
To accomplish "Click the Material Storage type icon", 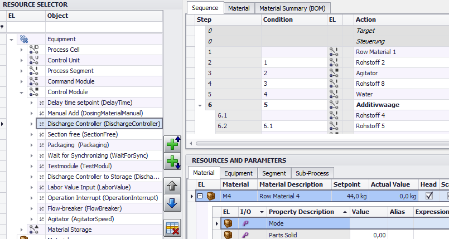I will [34, 230].
